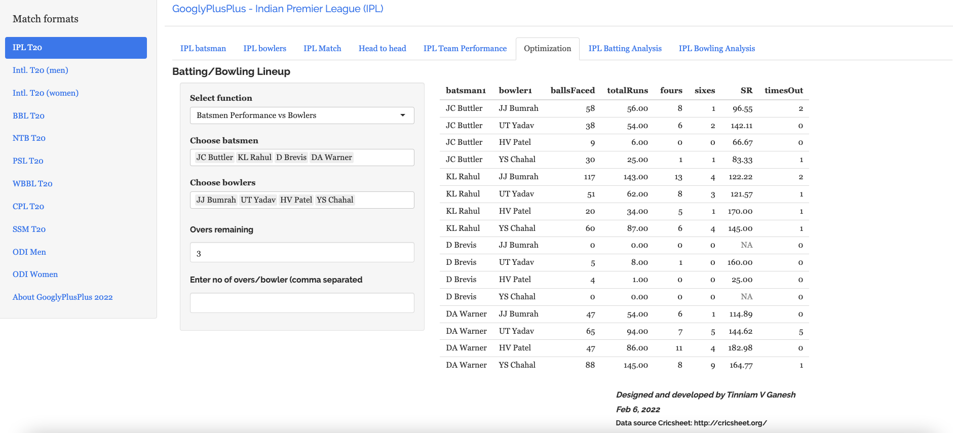Click the Choose batsmen selection field
The width and height of the screenshot is (953, 433).
[x=383, y=158]
